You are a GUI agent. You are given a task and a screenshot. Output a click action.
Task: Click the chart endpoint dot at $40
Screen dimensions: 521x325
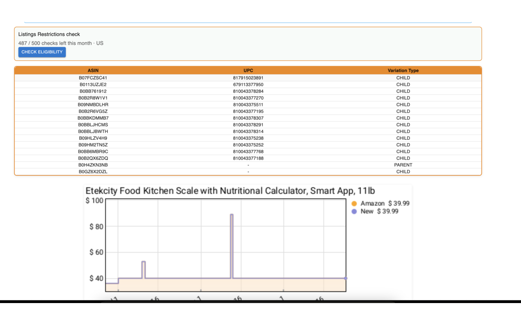tap(346, 278)
